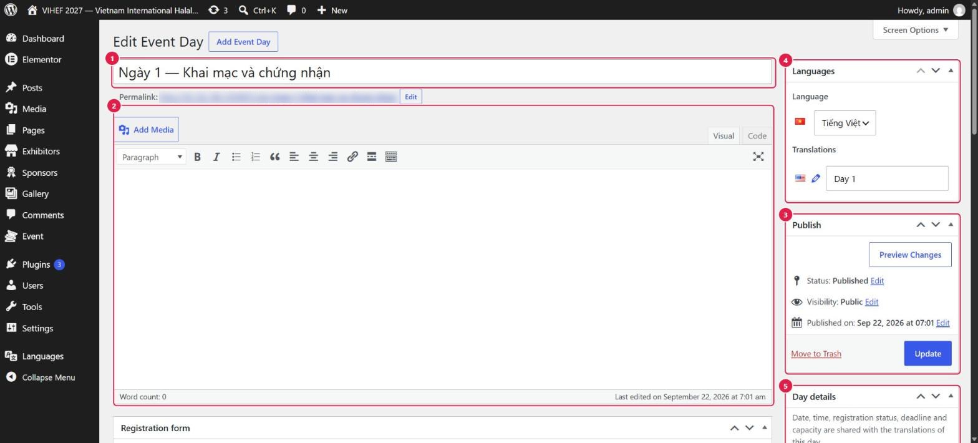Insert a numbered list
Screen dimensions: 978x443
pyautogui.click(x=255, y=157)
